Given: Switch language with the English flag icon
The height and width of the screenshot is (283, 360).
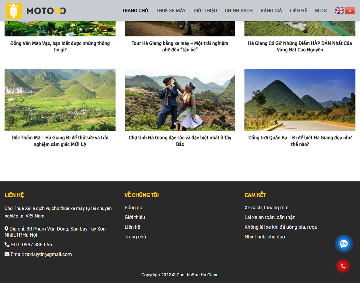Looking at the screenshot, I should pyautogui.click(x=339, y=10).
